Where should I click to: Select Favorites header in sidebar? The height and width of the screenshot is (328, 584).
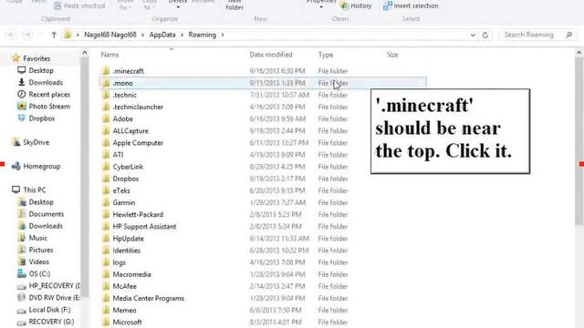[x=36, y=58]
